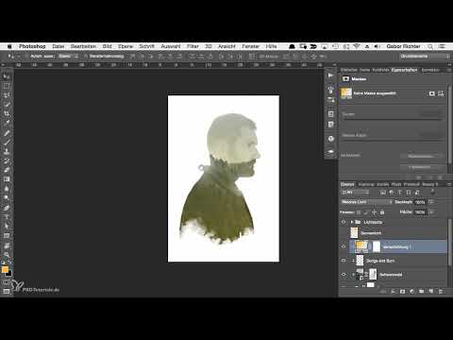453x340 pixels.
Task: Click the background color swatch
Action: tap(8, 273)
